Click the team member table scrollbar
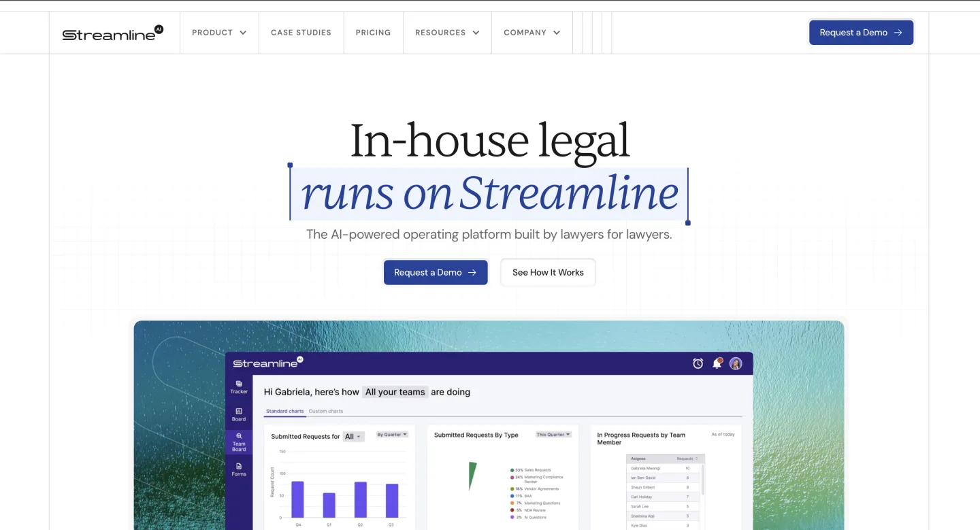This screenshot has width=980, height=530. (x=702, y=480)
